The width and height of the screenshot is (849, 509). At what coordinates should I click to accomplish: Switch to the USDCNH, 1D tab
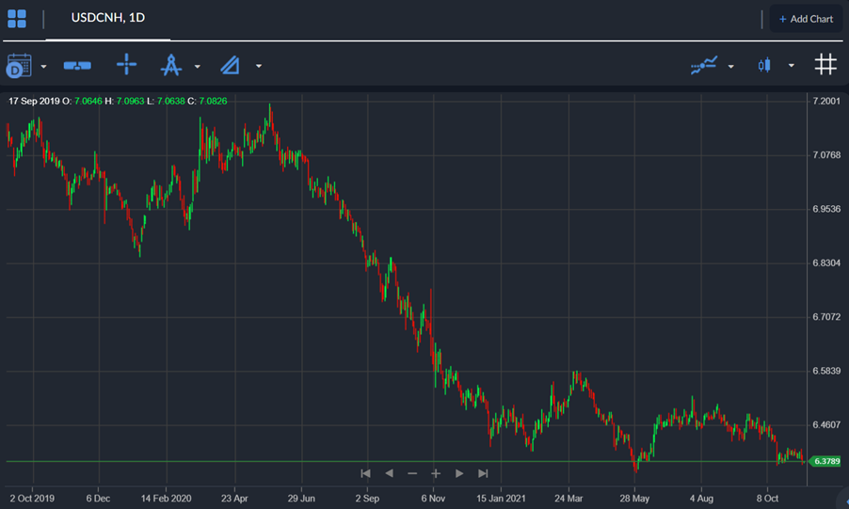pos(107,18)
